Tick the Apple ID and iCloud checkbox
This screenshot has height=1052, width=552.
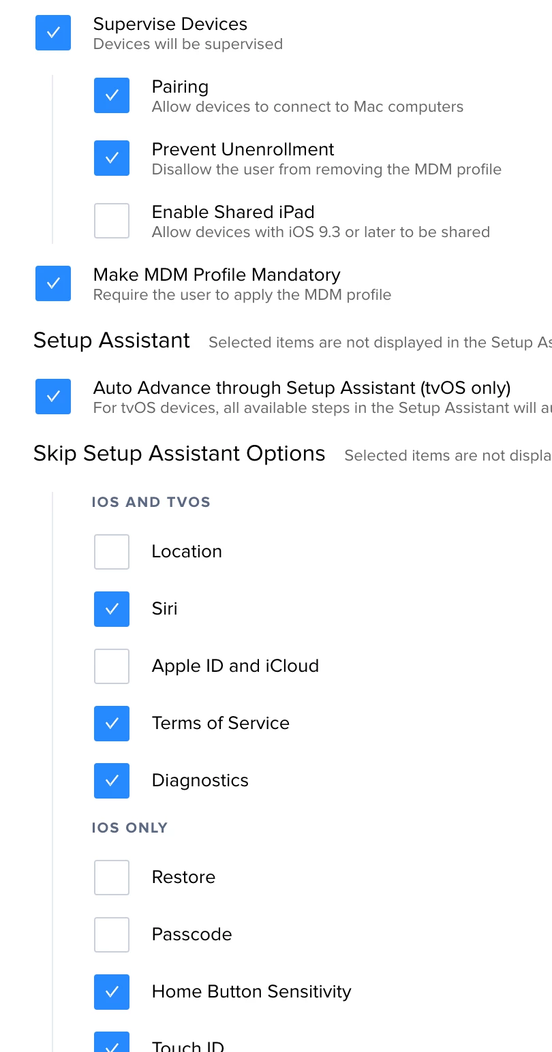(x=112, y=666)
